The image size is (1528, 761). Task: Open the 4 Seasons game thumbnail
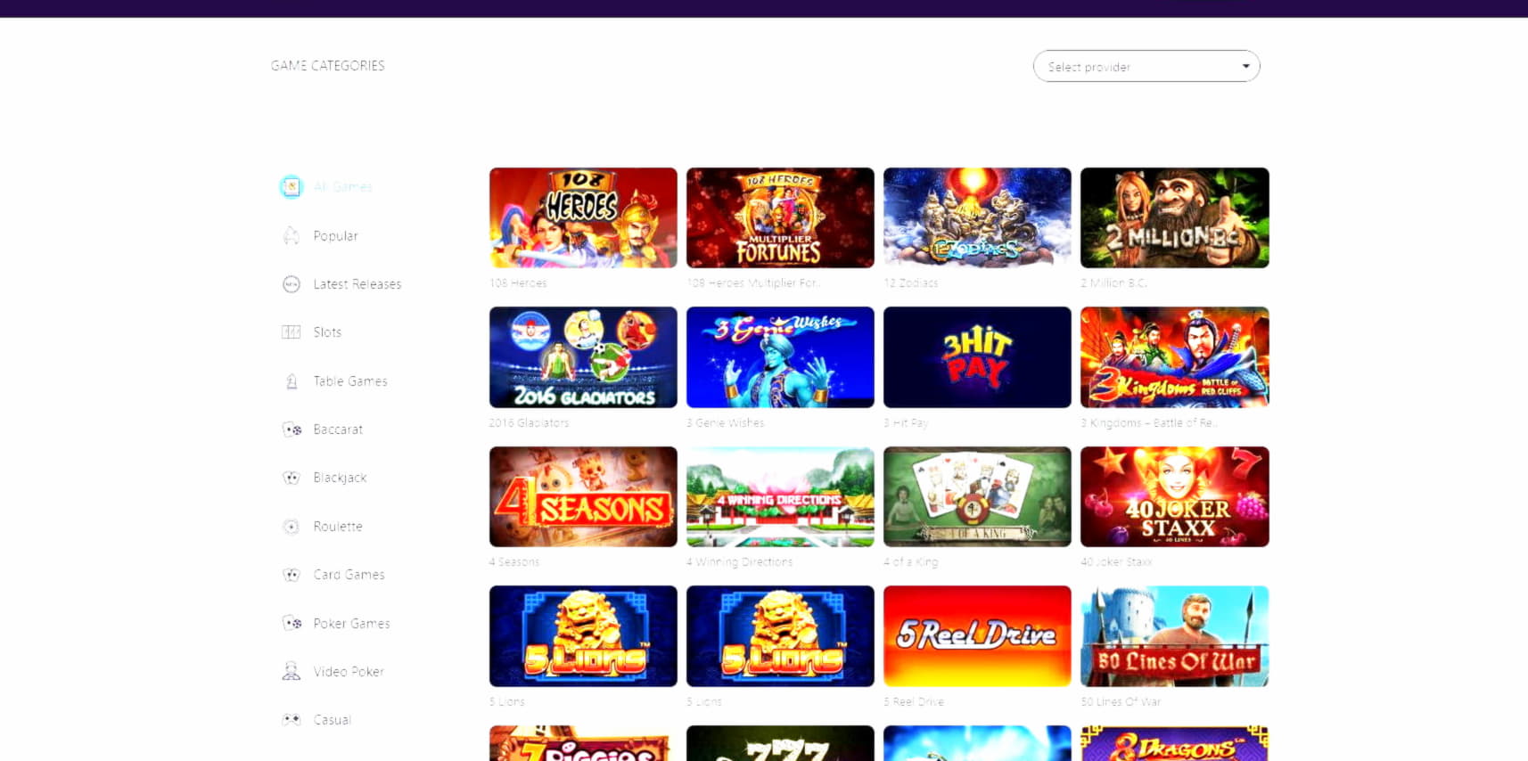point(583,496)
